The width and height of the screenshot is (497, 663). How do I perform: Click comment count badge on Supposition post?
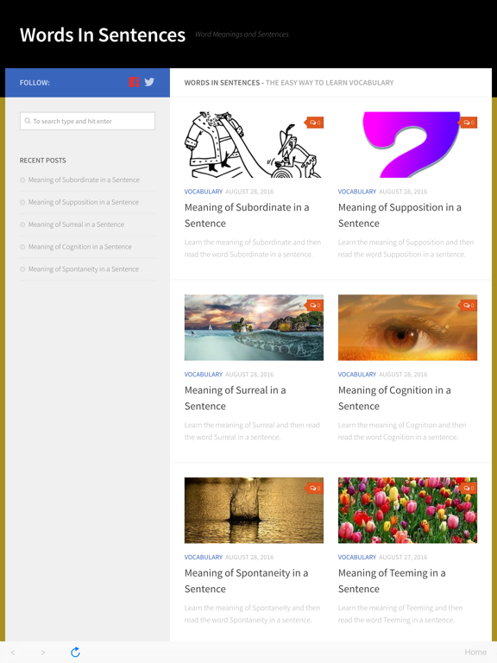click(x=468, y=123)
